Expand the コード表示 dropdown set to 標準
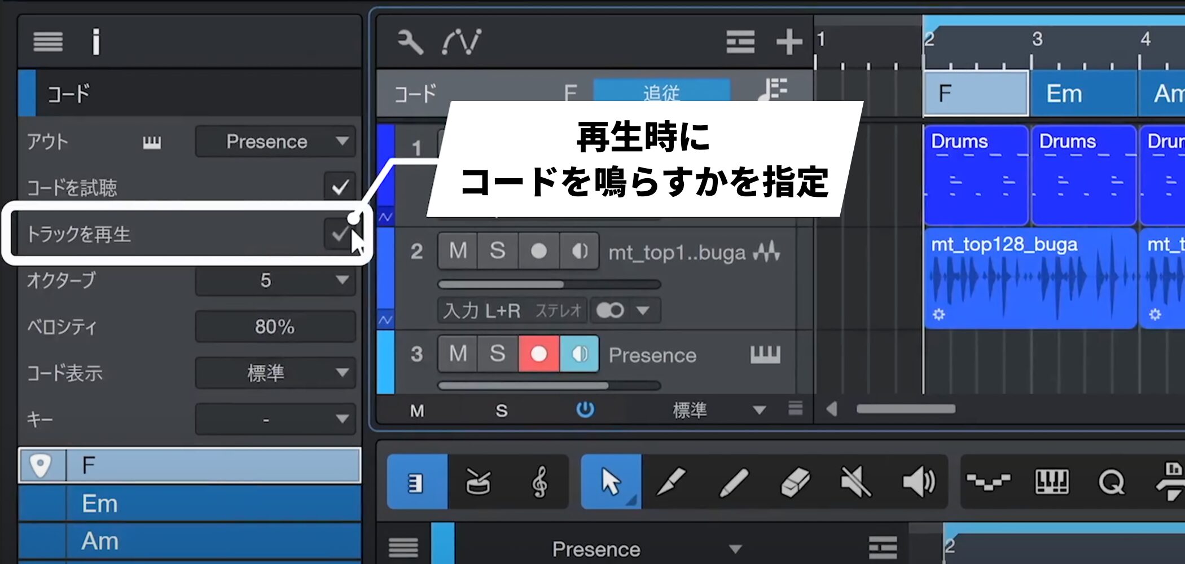Screen dimensions: 1185x564 tap(275, 373)
